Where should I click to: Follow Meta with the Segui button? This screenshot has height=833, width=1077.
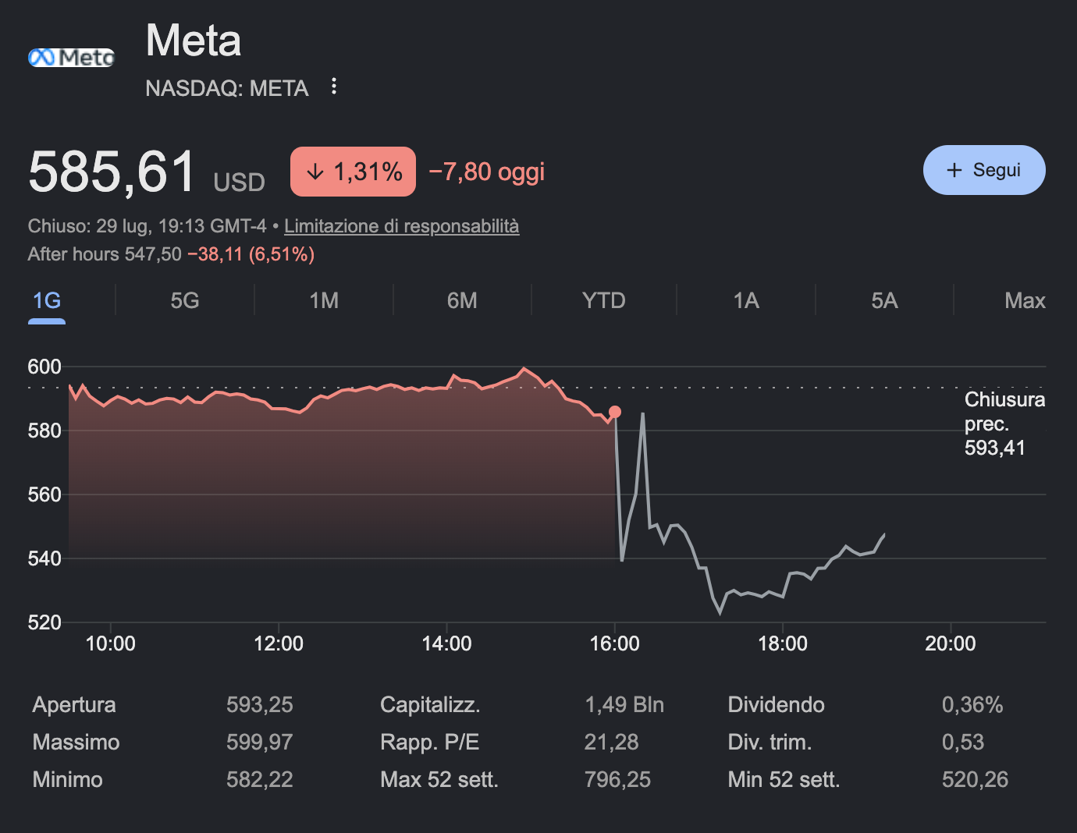[984, 170]
